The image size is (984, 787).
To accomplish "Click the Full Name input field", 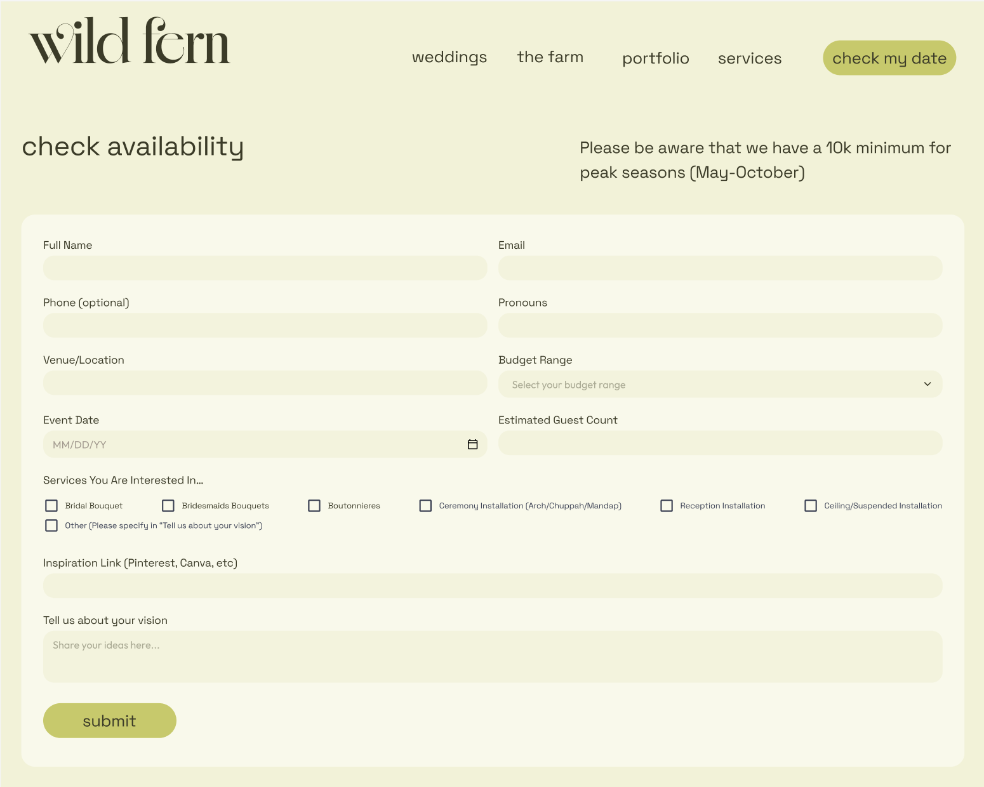I will [x=265, y=268].
